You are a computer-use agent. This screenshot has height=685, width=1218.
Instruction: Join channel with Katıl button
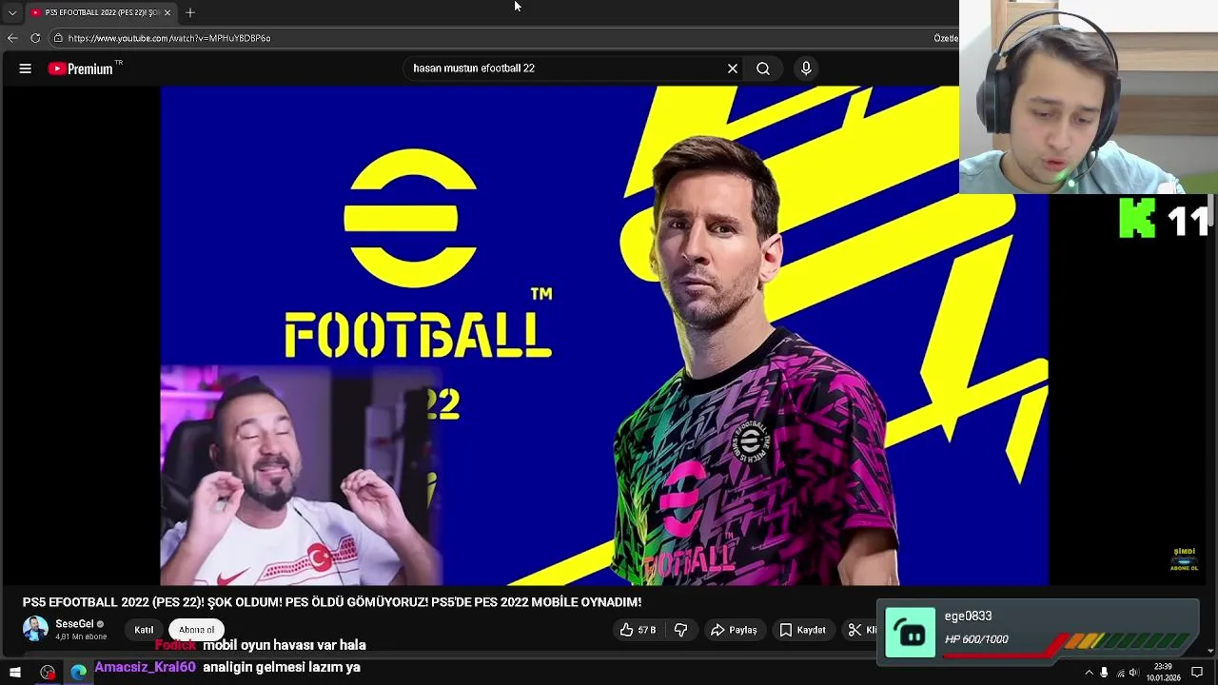tap(144, 630)
